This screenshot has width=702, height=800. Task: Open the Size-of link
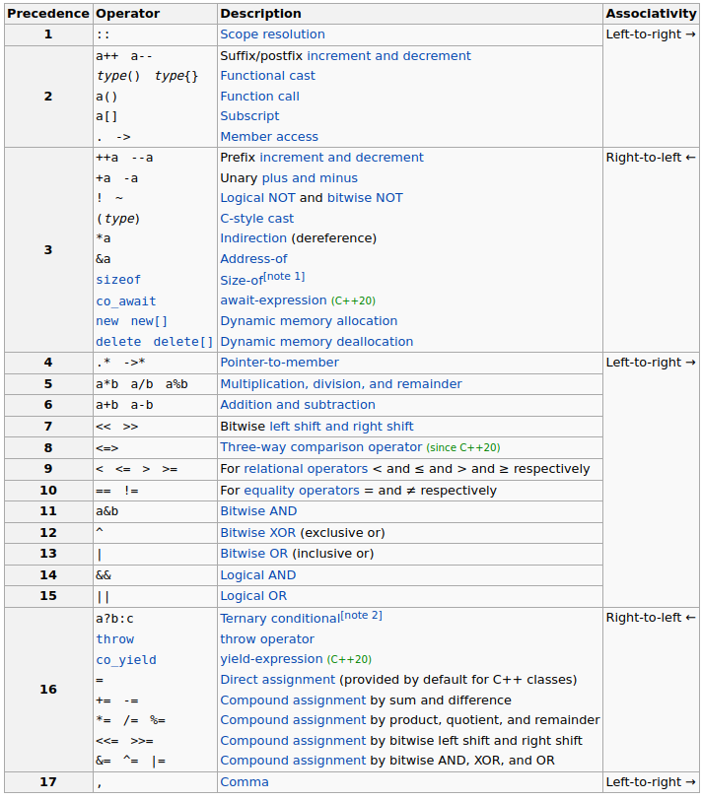242,281
